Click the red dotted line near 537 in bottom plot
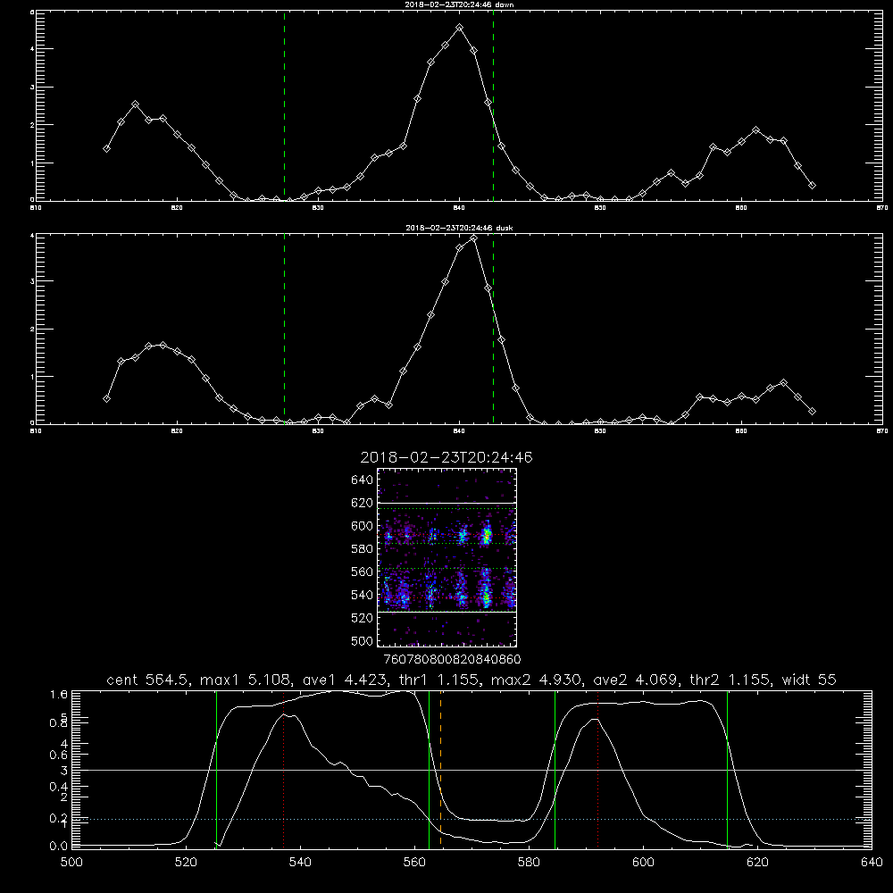The width and height of the screenshot is (893, 893). tap(284, 769)
